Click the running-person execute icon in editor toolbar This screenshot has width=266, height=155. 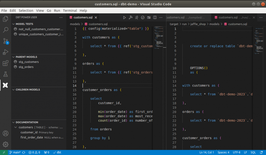point(137,18)
